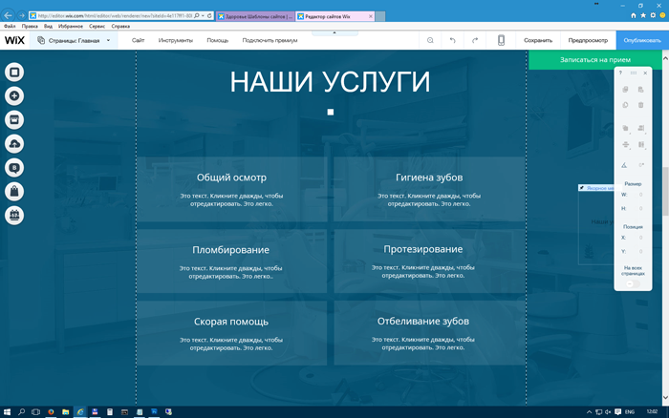Open the Инструменты menu

click(x=175, y=40)
